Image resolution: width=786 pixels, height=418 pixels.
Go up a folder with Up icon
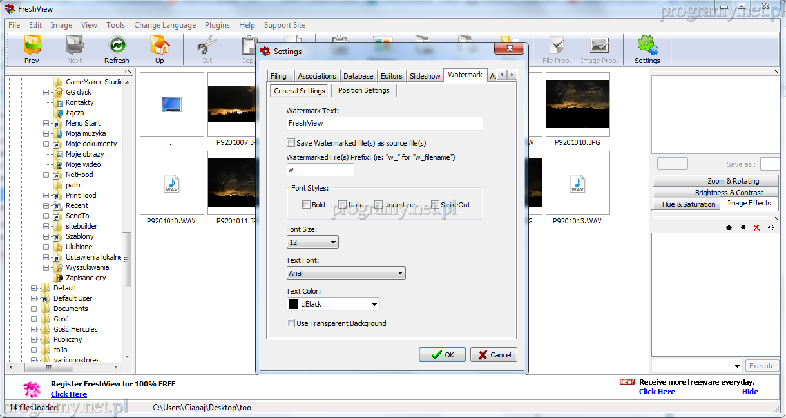pyautogui.click(x=159, y=46)
